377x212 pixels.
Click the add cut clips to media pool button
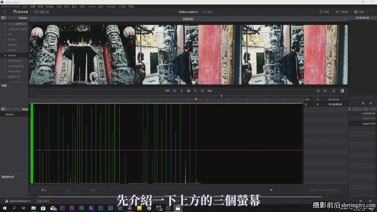pyautogui.click(x=324, y=190)
